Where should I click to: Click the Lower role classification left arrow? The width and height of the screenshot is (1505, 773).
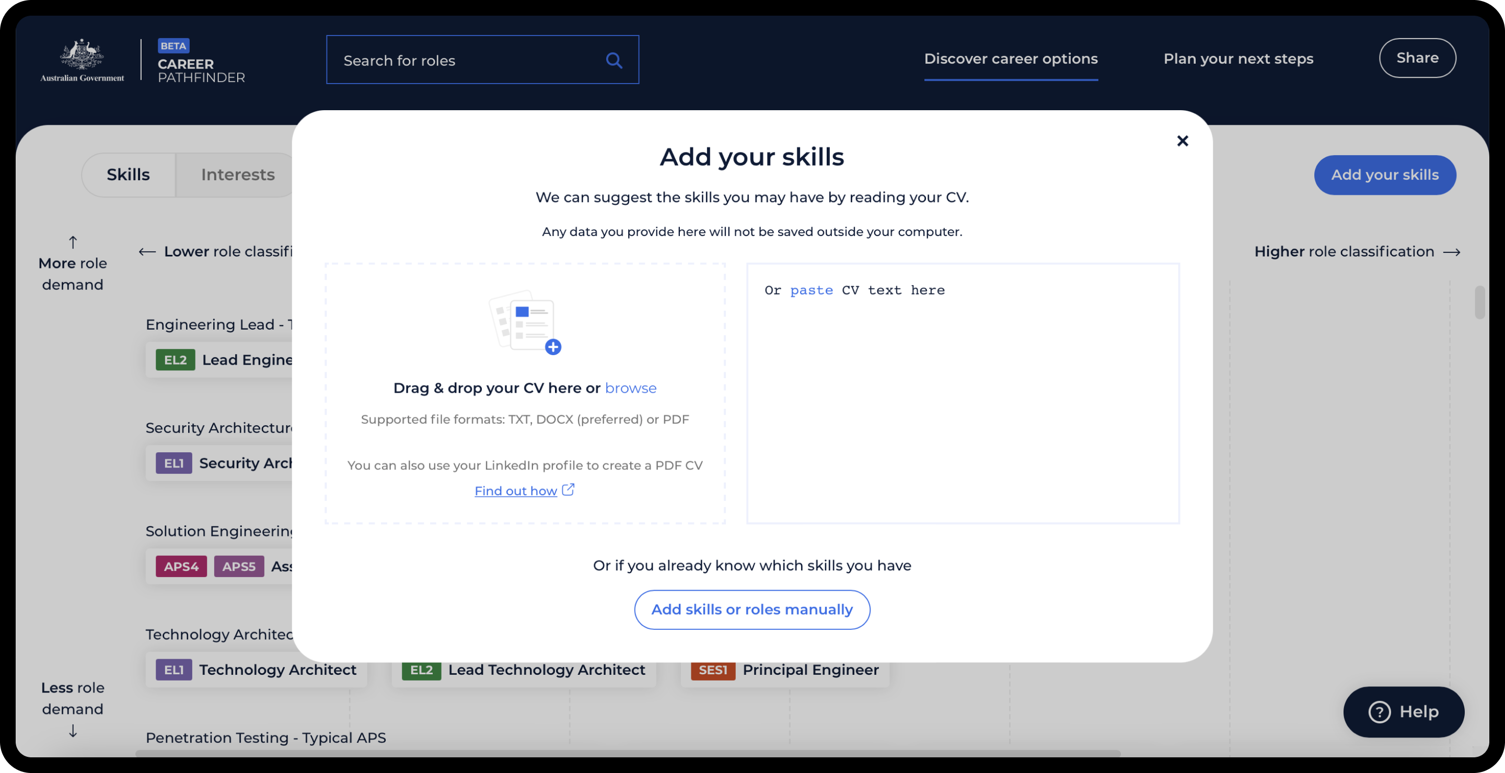[147, 252]
